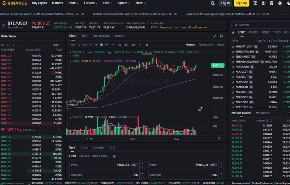The image size is (290, 185).
Task: Show only buy orders in order book
Action: pos(8,45)
